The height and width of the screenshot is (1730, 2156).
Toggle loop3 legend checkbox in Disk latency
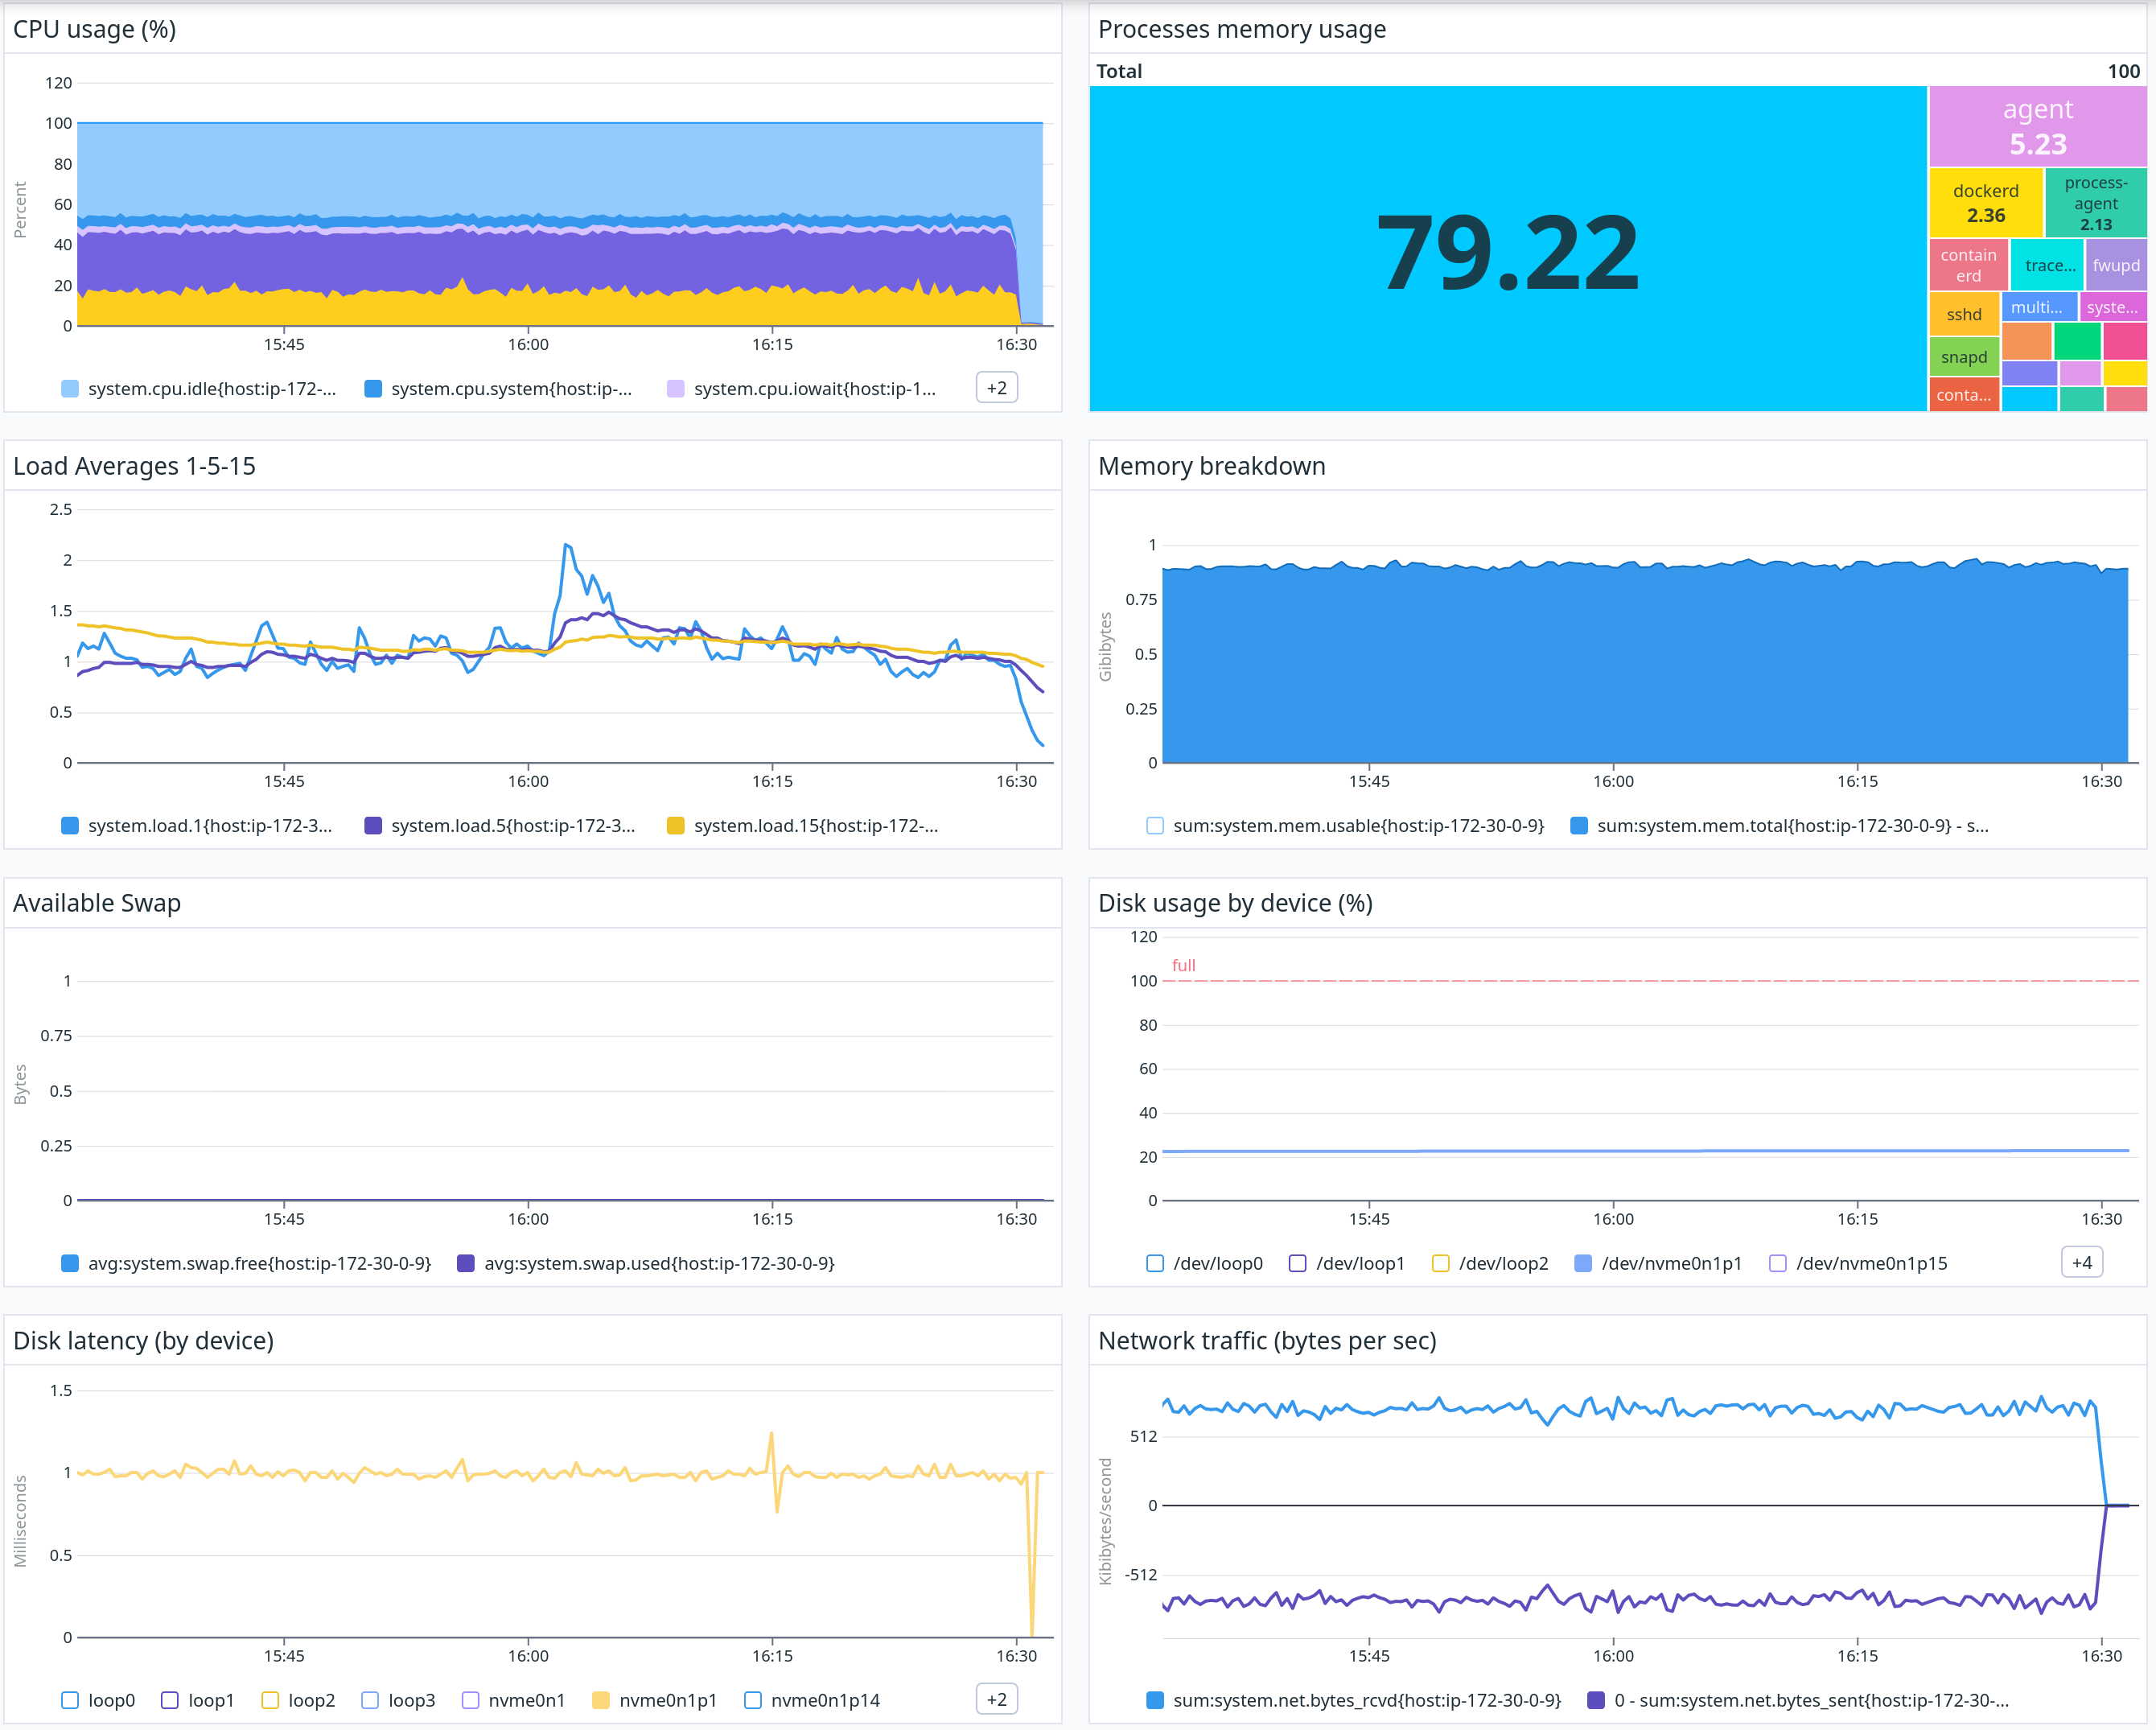[370, 1701]
